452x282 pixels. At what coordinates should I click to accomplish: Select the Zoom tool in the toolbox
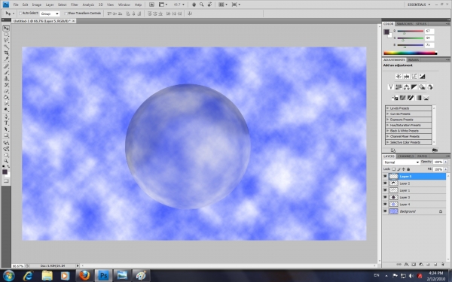tap(6, 161)
